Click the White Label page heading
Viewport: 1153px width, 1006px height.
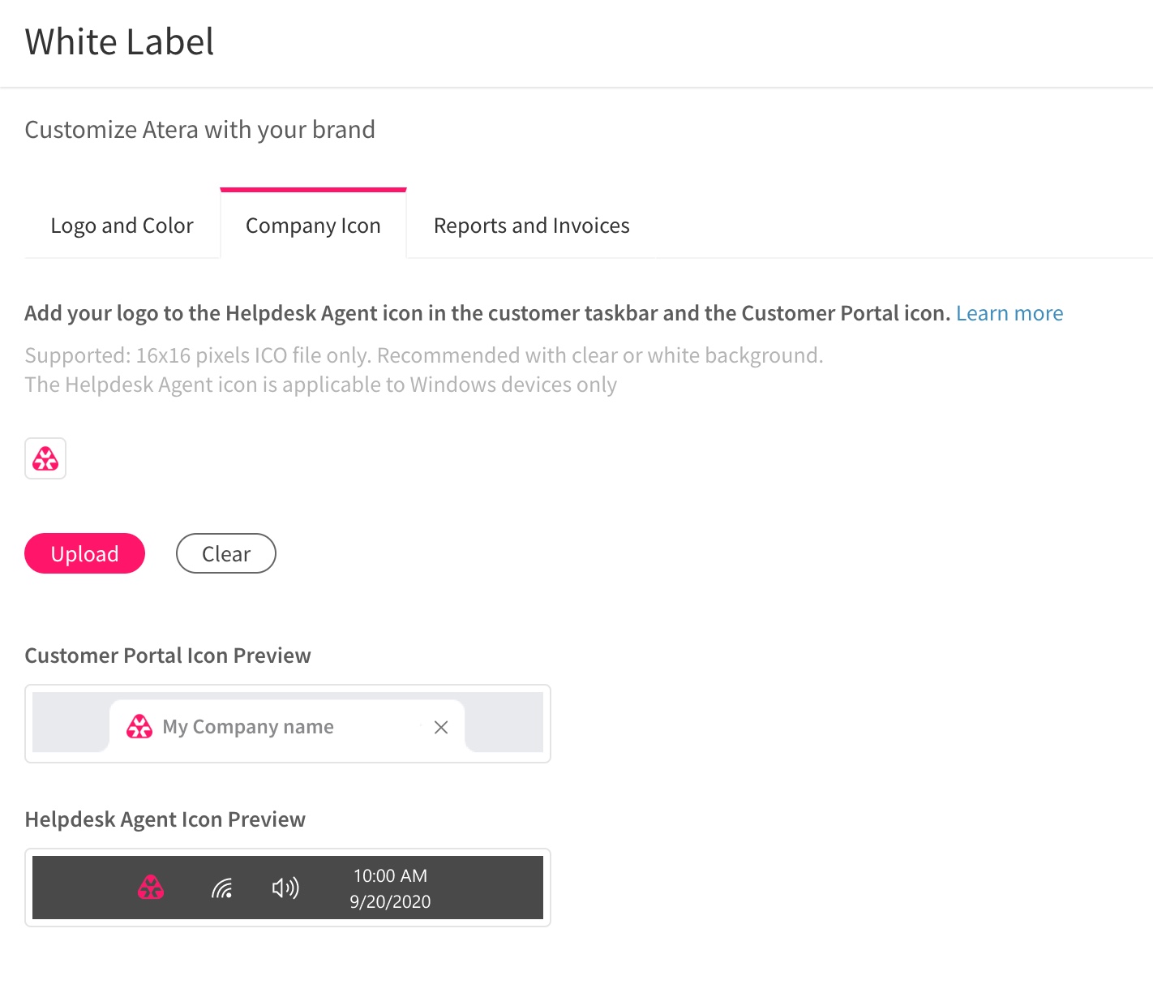(x=119, y=41)
